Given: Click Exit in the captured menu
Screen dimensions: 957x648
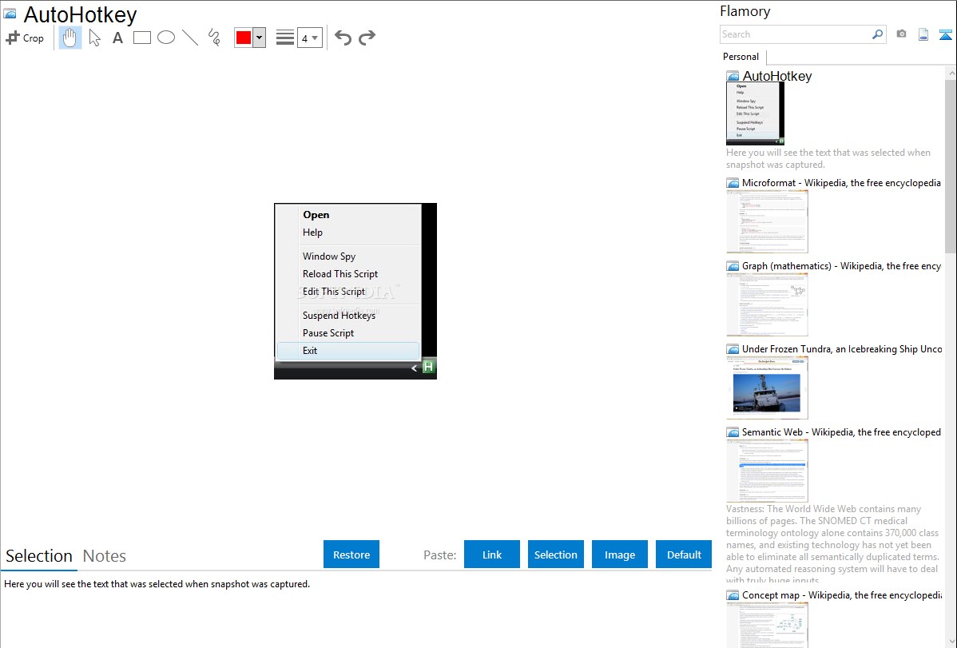Looking at the screenshot, I should (x=347, y=351).
